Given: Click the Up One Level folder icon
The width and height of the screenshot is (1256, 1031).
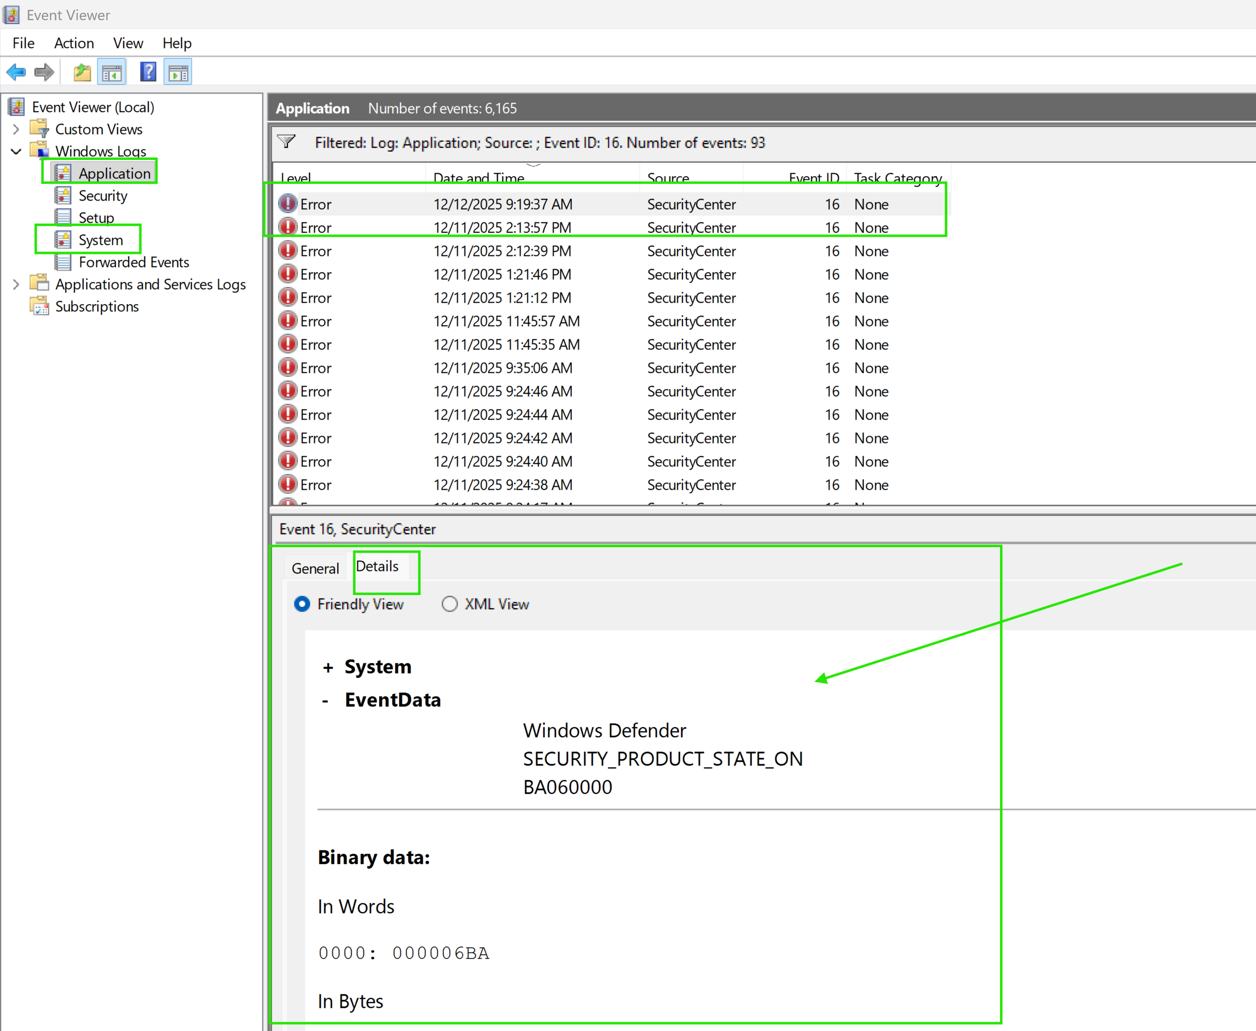Looking at the screenshot, I should pyautogui.click(x=82, y=72).
